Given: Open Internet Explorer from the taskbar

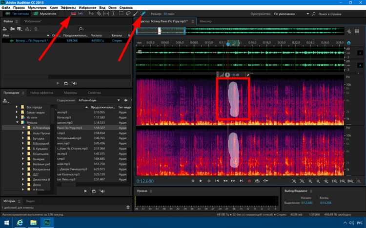Looking at the screenshot, I should (20, 223).
